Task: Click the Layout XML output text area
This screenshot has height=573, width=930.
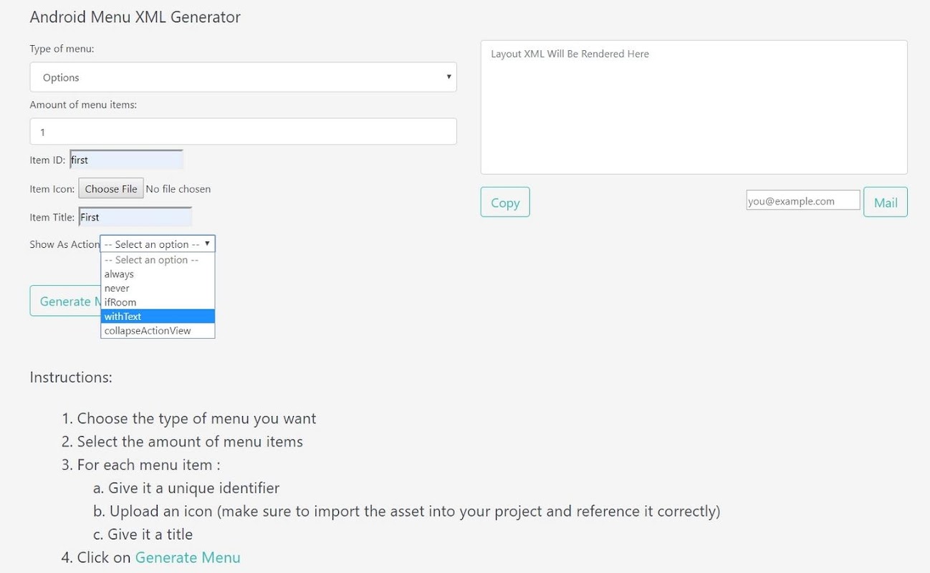Action: 694,107
